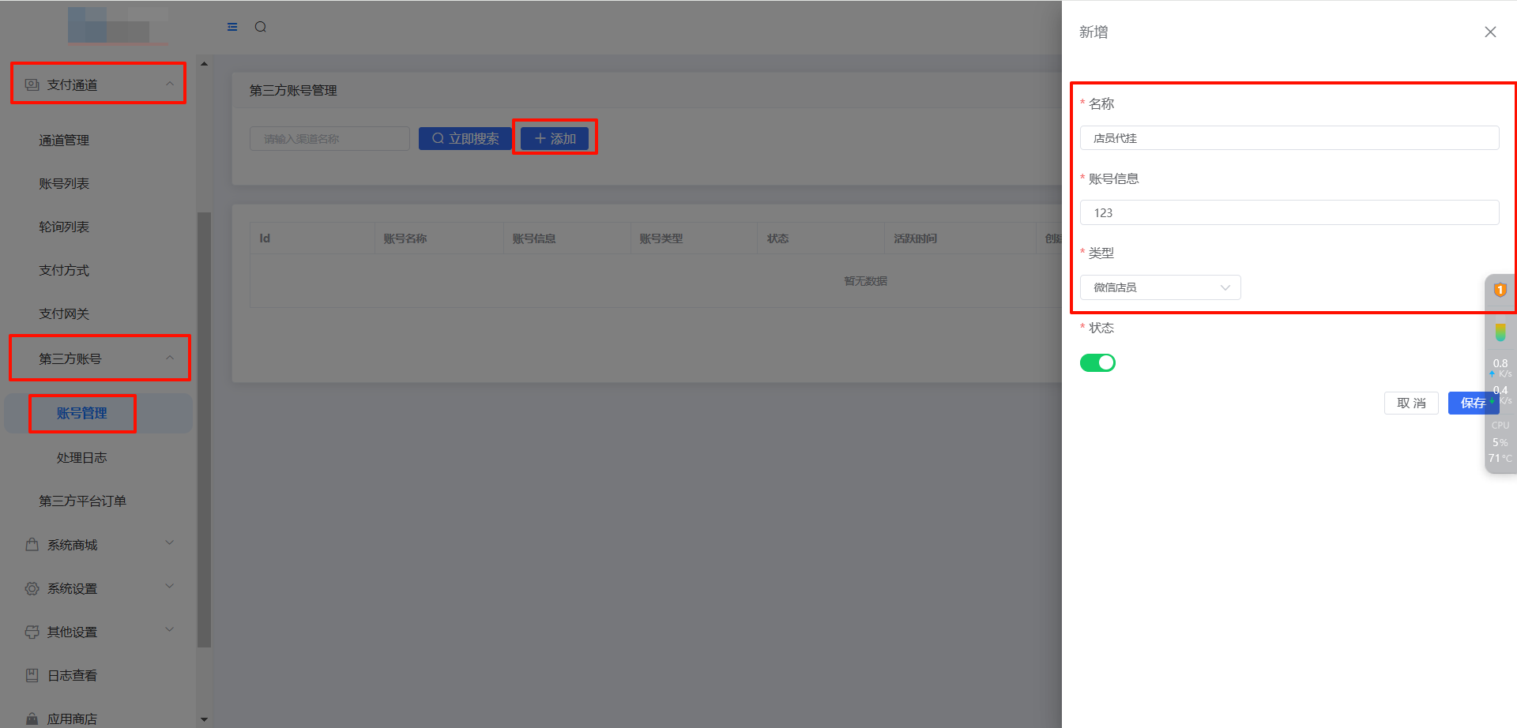This screenshot has height=728, width=1517.
Task: Click the 其他设置 printer icon
Action: pos(32,632)
